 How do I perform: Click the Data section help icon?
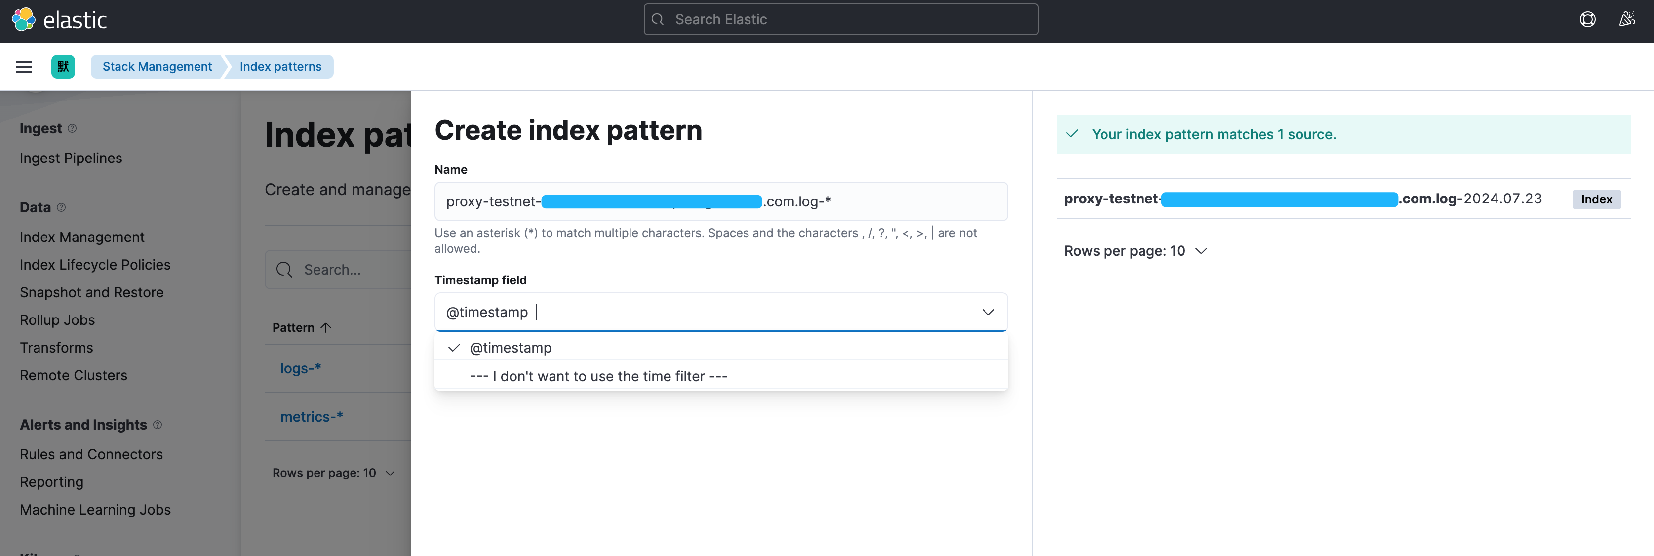coord(61,207)
